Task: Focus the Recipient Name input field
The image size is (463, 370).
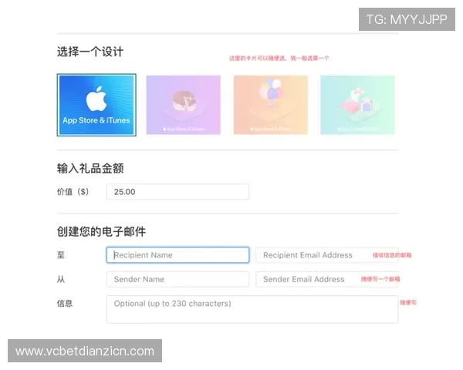Action: 177,255
